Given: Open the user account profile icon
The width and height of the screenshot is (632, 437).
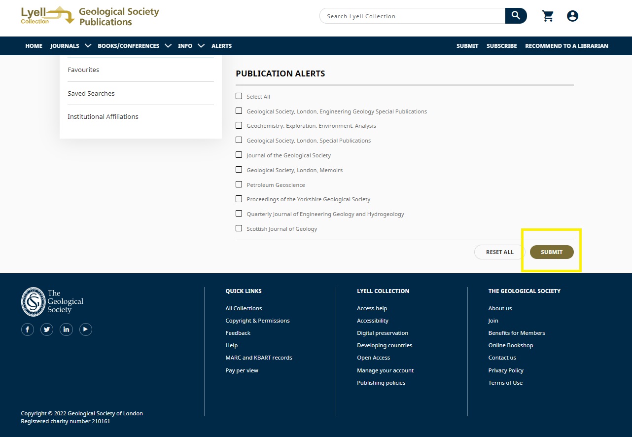Looking at the screenshot, I should (572, 16).
